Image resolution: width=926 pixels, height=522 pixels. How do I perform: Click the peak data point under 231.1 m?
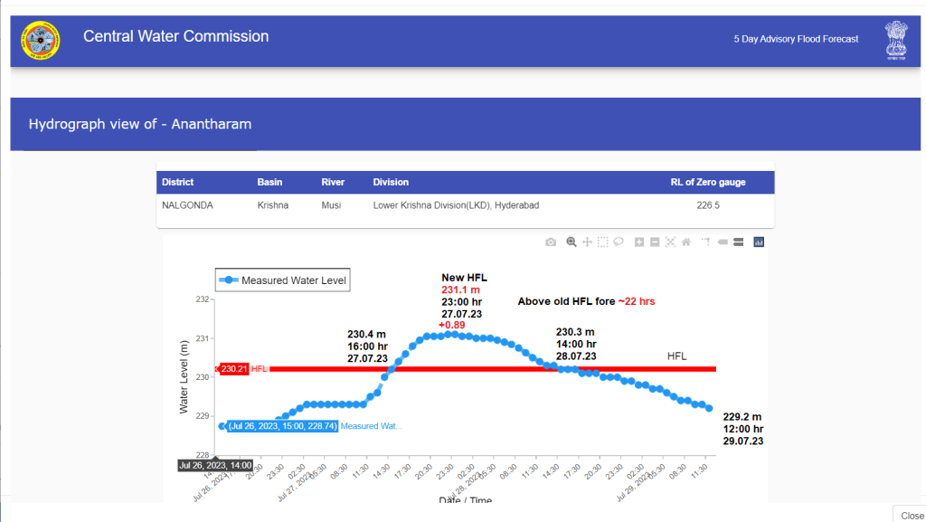(x=451, y=334)
